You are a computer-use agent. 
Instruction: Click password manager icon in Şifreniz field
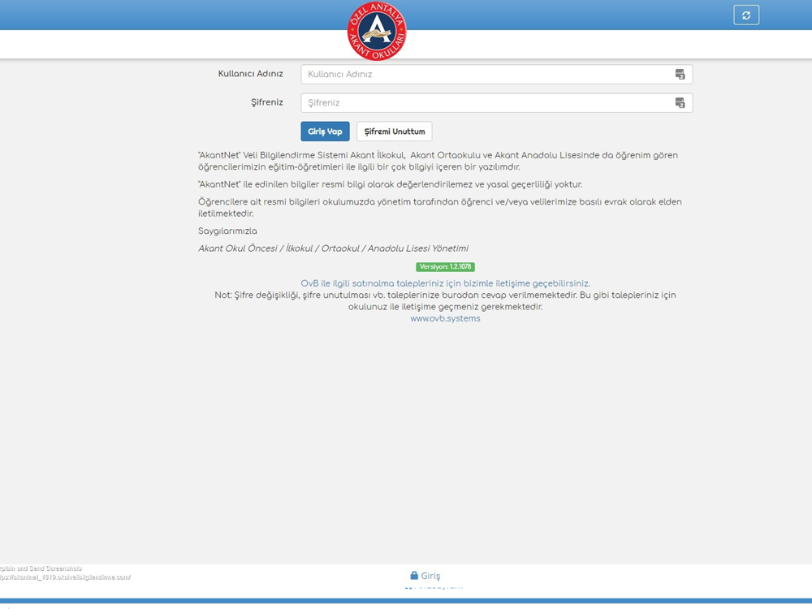tap(680, 102)
